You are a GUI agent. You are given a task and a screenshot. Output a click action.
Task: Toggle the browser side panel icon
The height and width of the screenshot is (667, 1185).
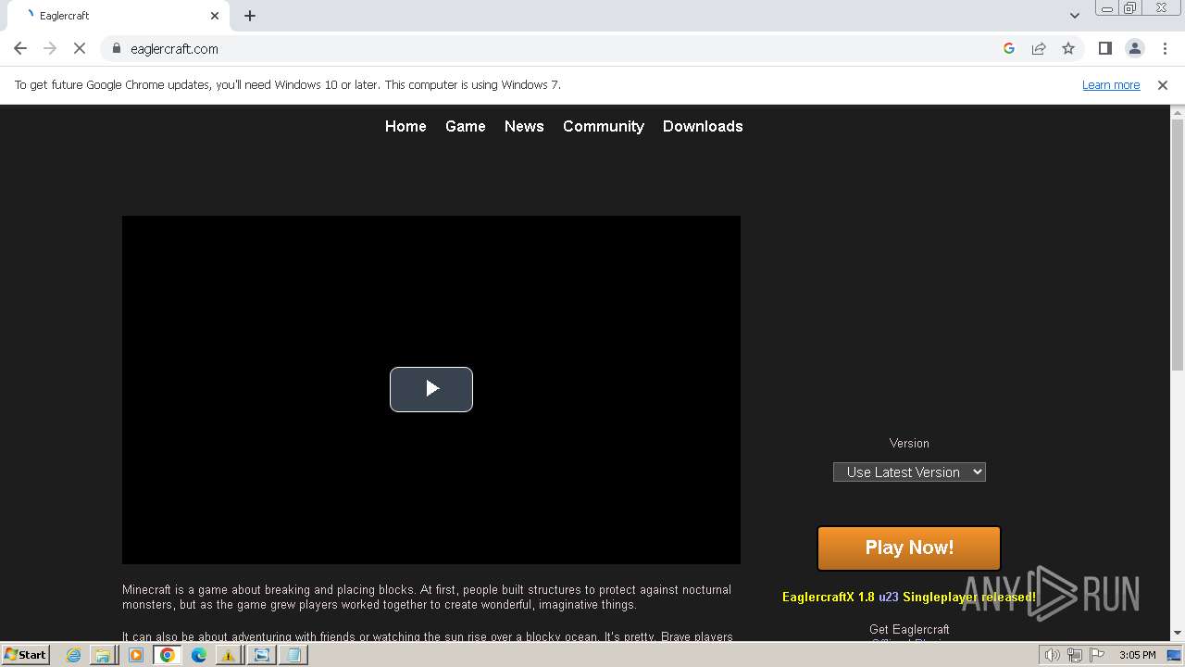(x=1104, y=48)
